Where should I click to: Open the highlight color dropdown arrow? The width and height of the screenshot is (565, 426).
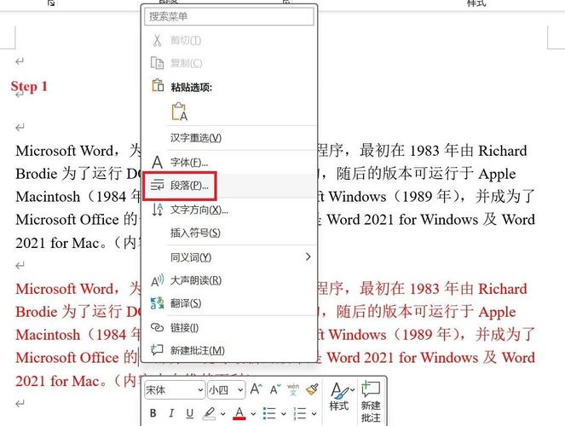tap(223, 414)
